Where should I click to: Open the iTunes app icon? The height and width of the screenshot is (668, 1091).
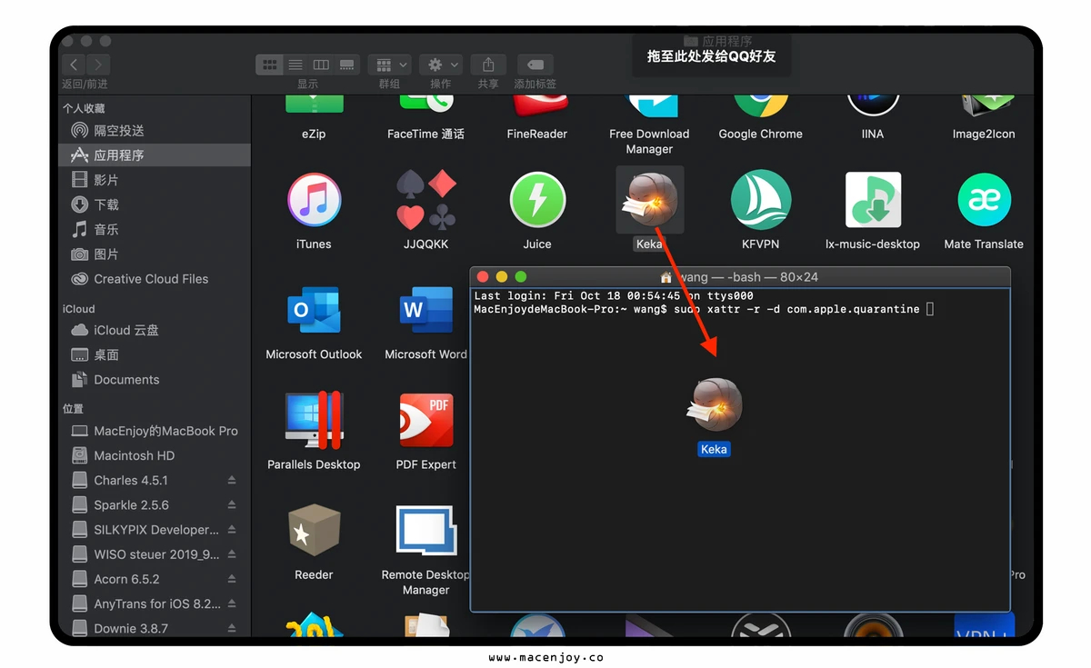pyautogui.click(x=314, y=200)
